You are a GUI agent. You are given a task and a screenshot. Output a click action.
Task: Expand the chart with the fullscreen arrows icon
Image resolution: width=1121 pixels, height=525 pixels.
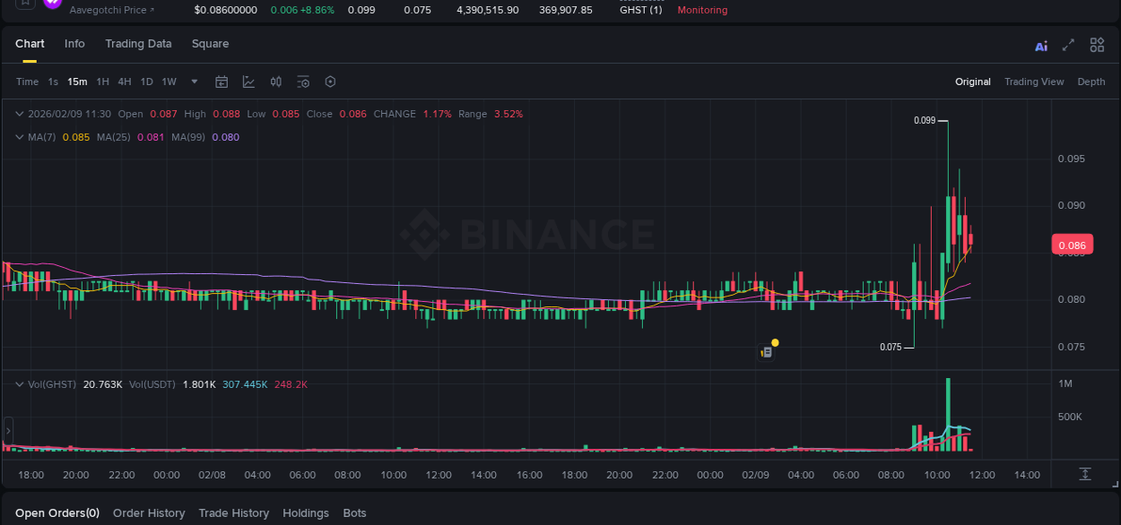pos(1068,45)
